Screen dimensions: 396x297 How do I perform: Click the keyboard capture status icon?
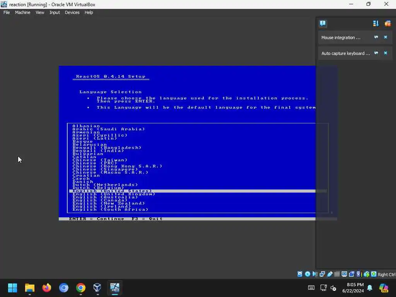click(374, 274)
